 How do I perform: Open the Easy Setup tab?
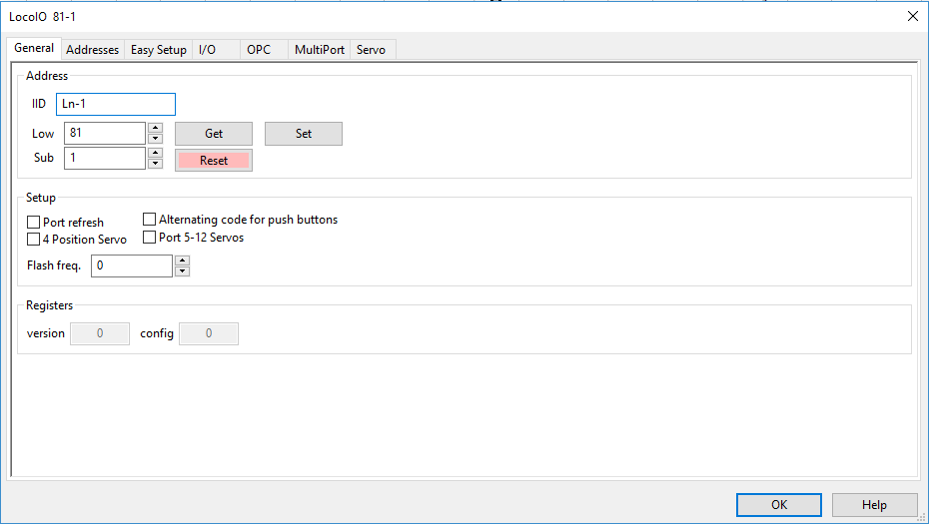point(158,50)
